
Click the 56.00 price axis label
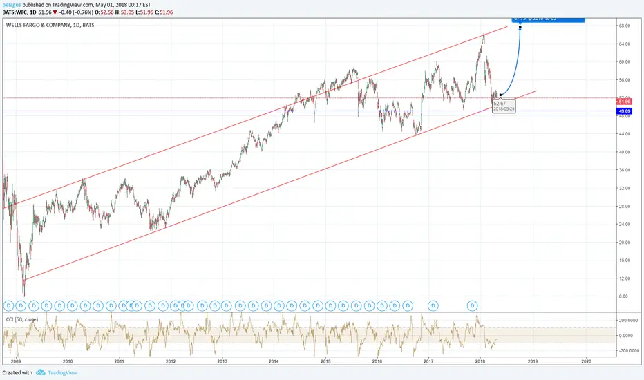click(x=624, y=80)
